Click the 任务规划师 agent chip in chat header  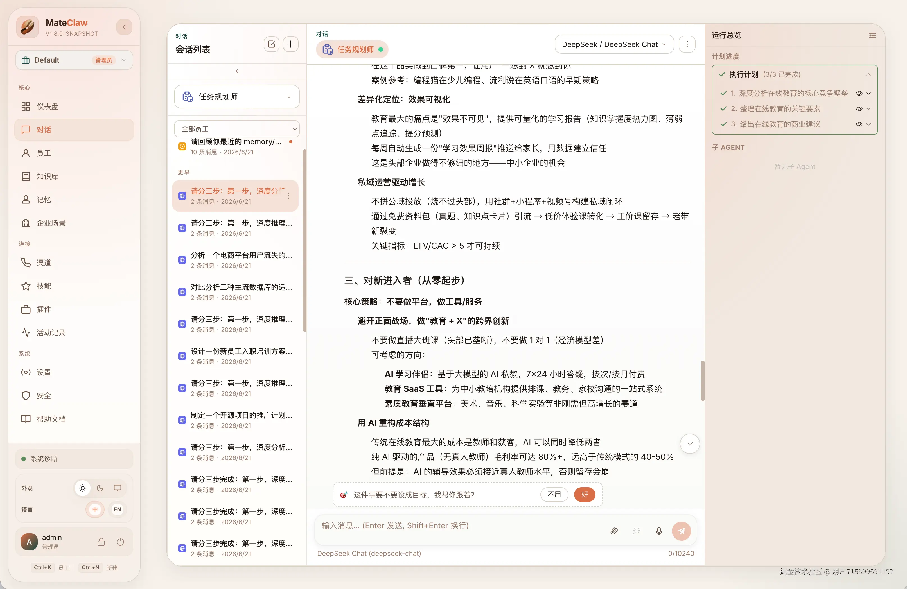point(352,49)
